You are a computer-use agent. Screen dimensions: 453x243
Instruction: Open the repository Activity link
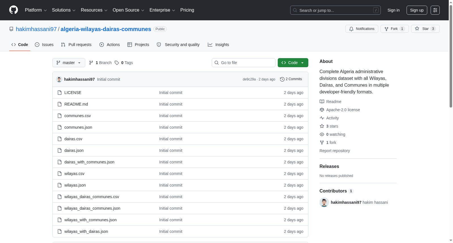329,118
